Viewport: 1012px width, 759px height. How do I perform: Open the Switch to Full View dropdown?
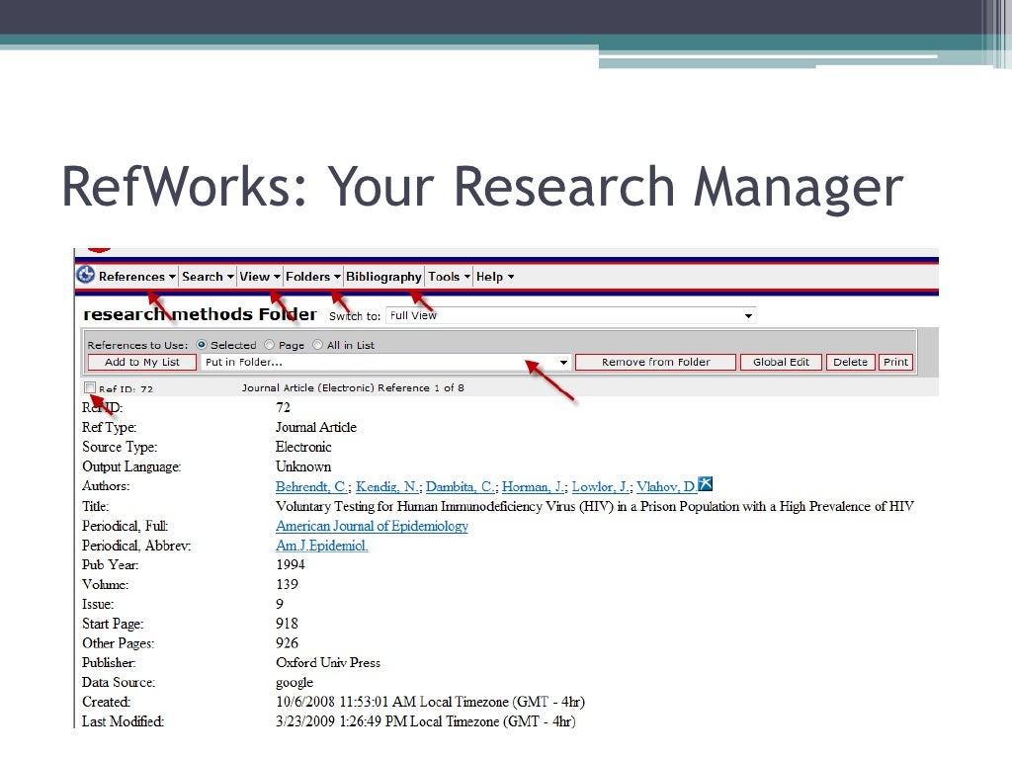(x=570, y=315)
